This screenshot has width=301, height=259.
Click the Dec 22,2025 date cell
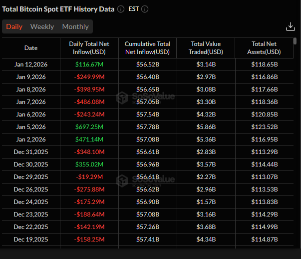click(31, 227)
